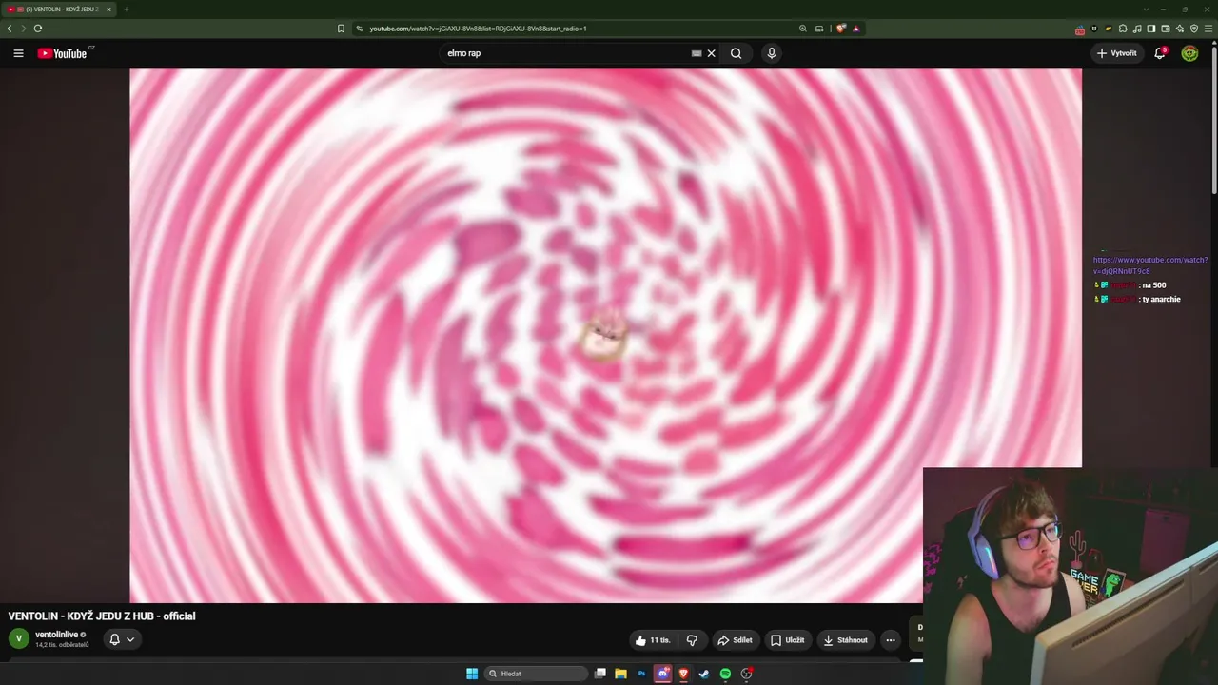Screen dimensions: 1218x685
Task: Toggle the browser sidebar panel
Action: tap(1151, 29)
